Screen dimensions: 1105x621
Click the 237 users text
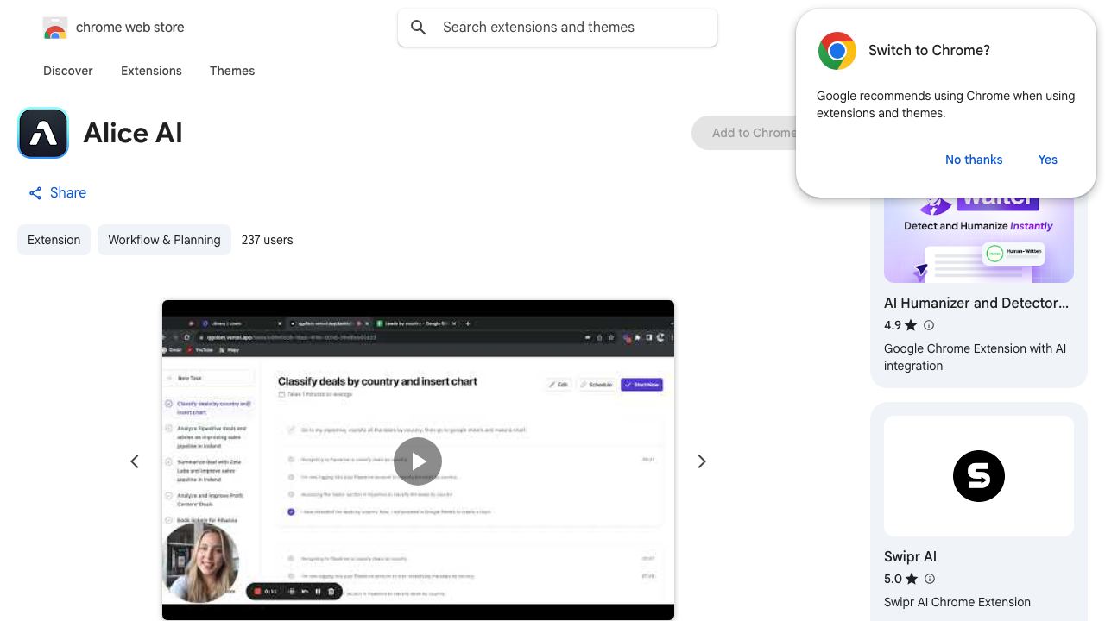click(x=267, y=240)
